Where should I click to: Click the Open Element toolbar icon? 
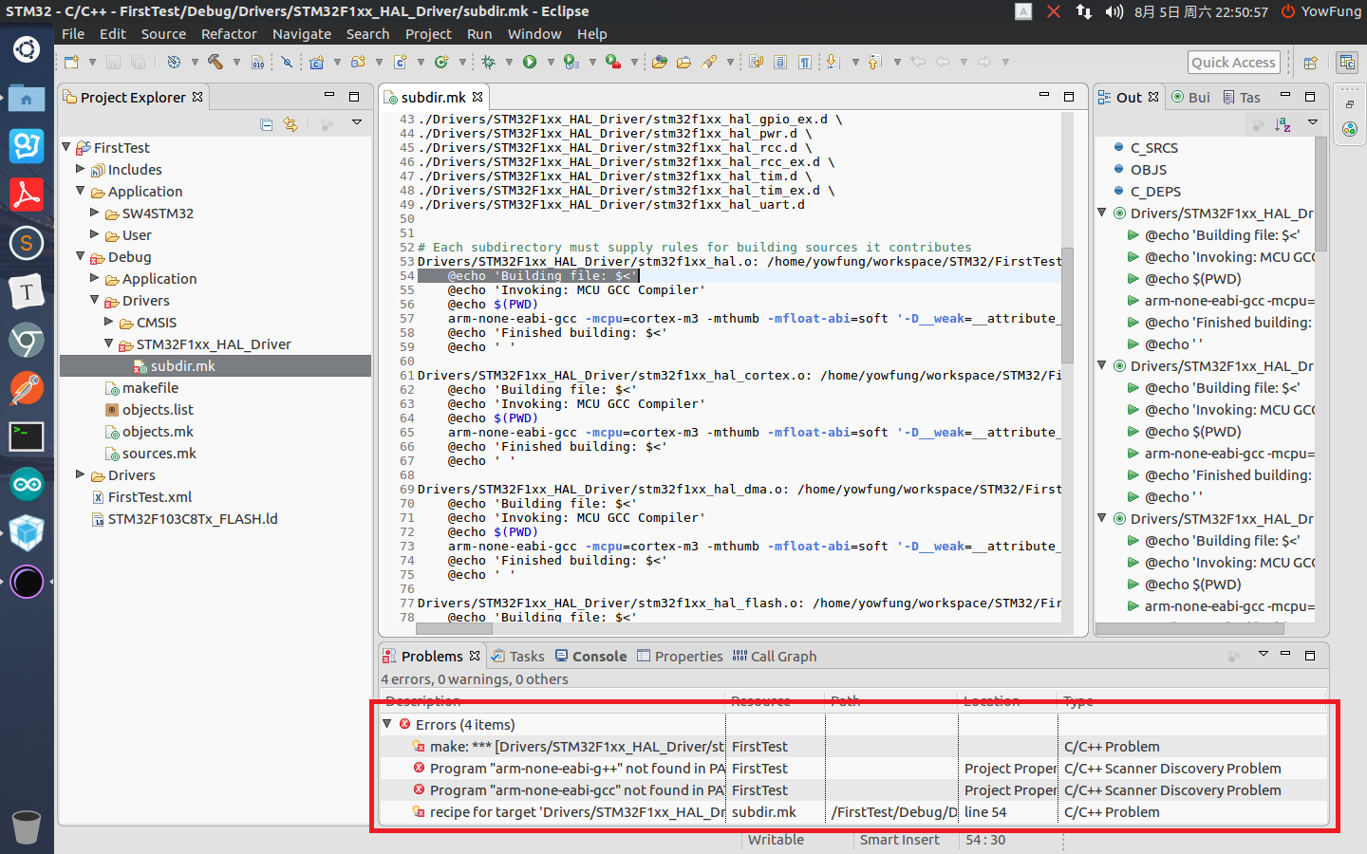(x=660, y=62)
